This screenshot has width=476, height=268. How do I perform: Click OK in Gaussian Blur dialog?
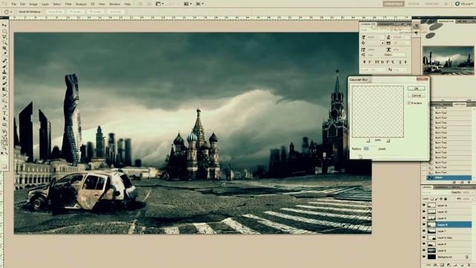click(x=416, y=88)
